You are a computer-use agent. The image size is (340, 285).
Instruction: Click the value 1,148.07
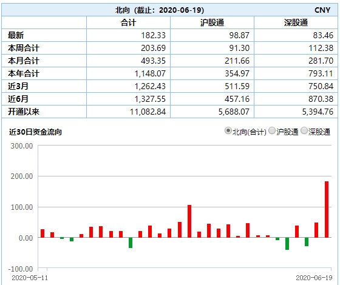pos(150,73)
